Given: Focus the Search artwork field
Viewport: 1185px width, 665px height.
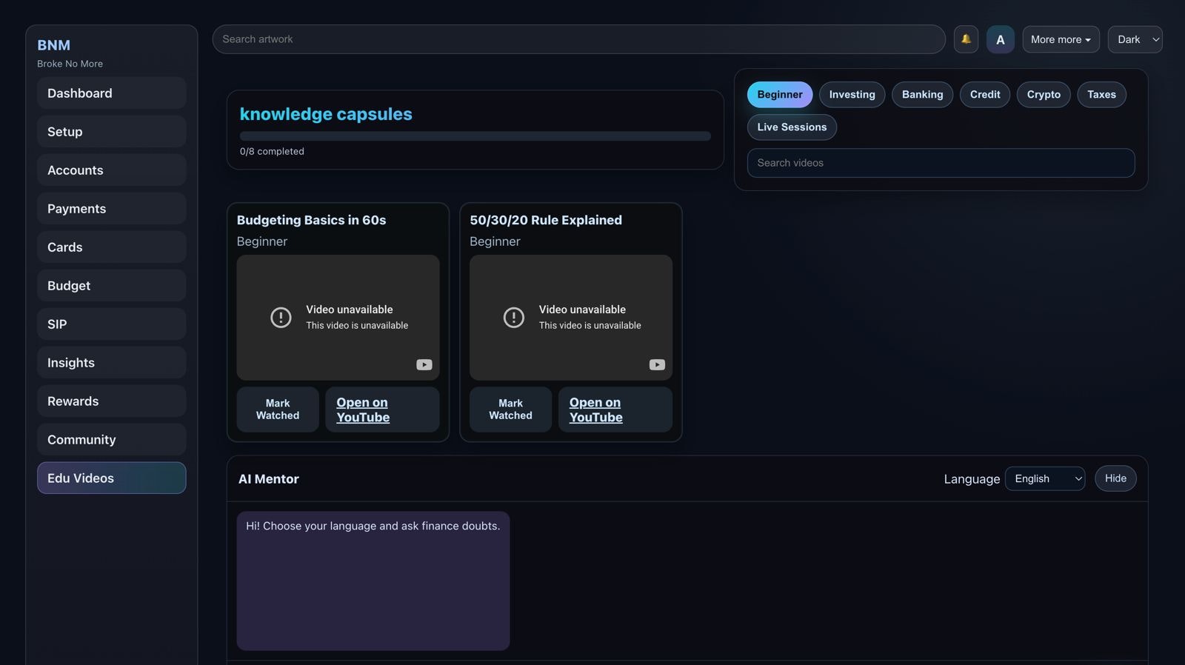Looking at the screenshot, I should pos(578,39).
